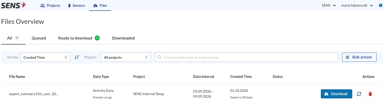The height and width of the screenshot is (106, 384).
Task: Click the Expire in 20 days text
Action: point(241,97)
